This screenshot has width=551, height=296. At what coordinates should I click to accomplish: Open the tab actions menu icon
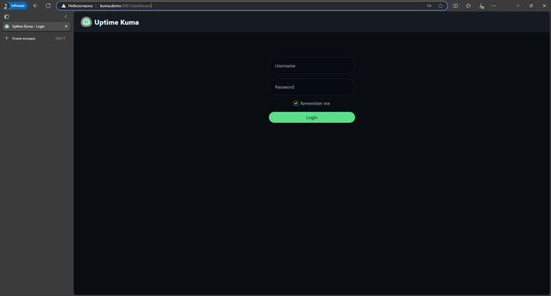tap(6, 17)
